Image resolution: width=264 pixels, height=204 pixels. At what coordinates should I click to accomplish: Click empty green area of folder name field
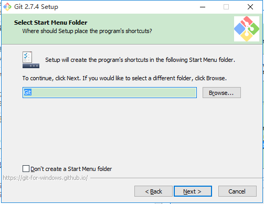coord(114,93)
